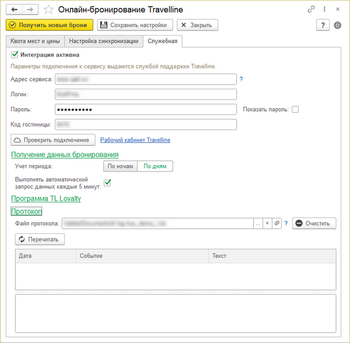Go forward with the right arrow

click(x=30, y=9)
